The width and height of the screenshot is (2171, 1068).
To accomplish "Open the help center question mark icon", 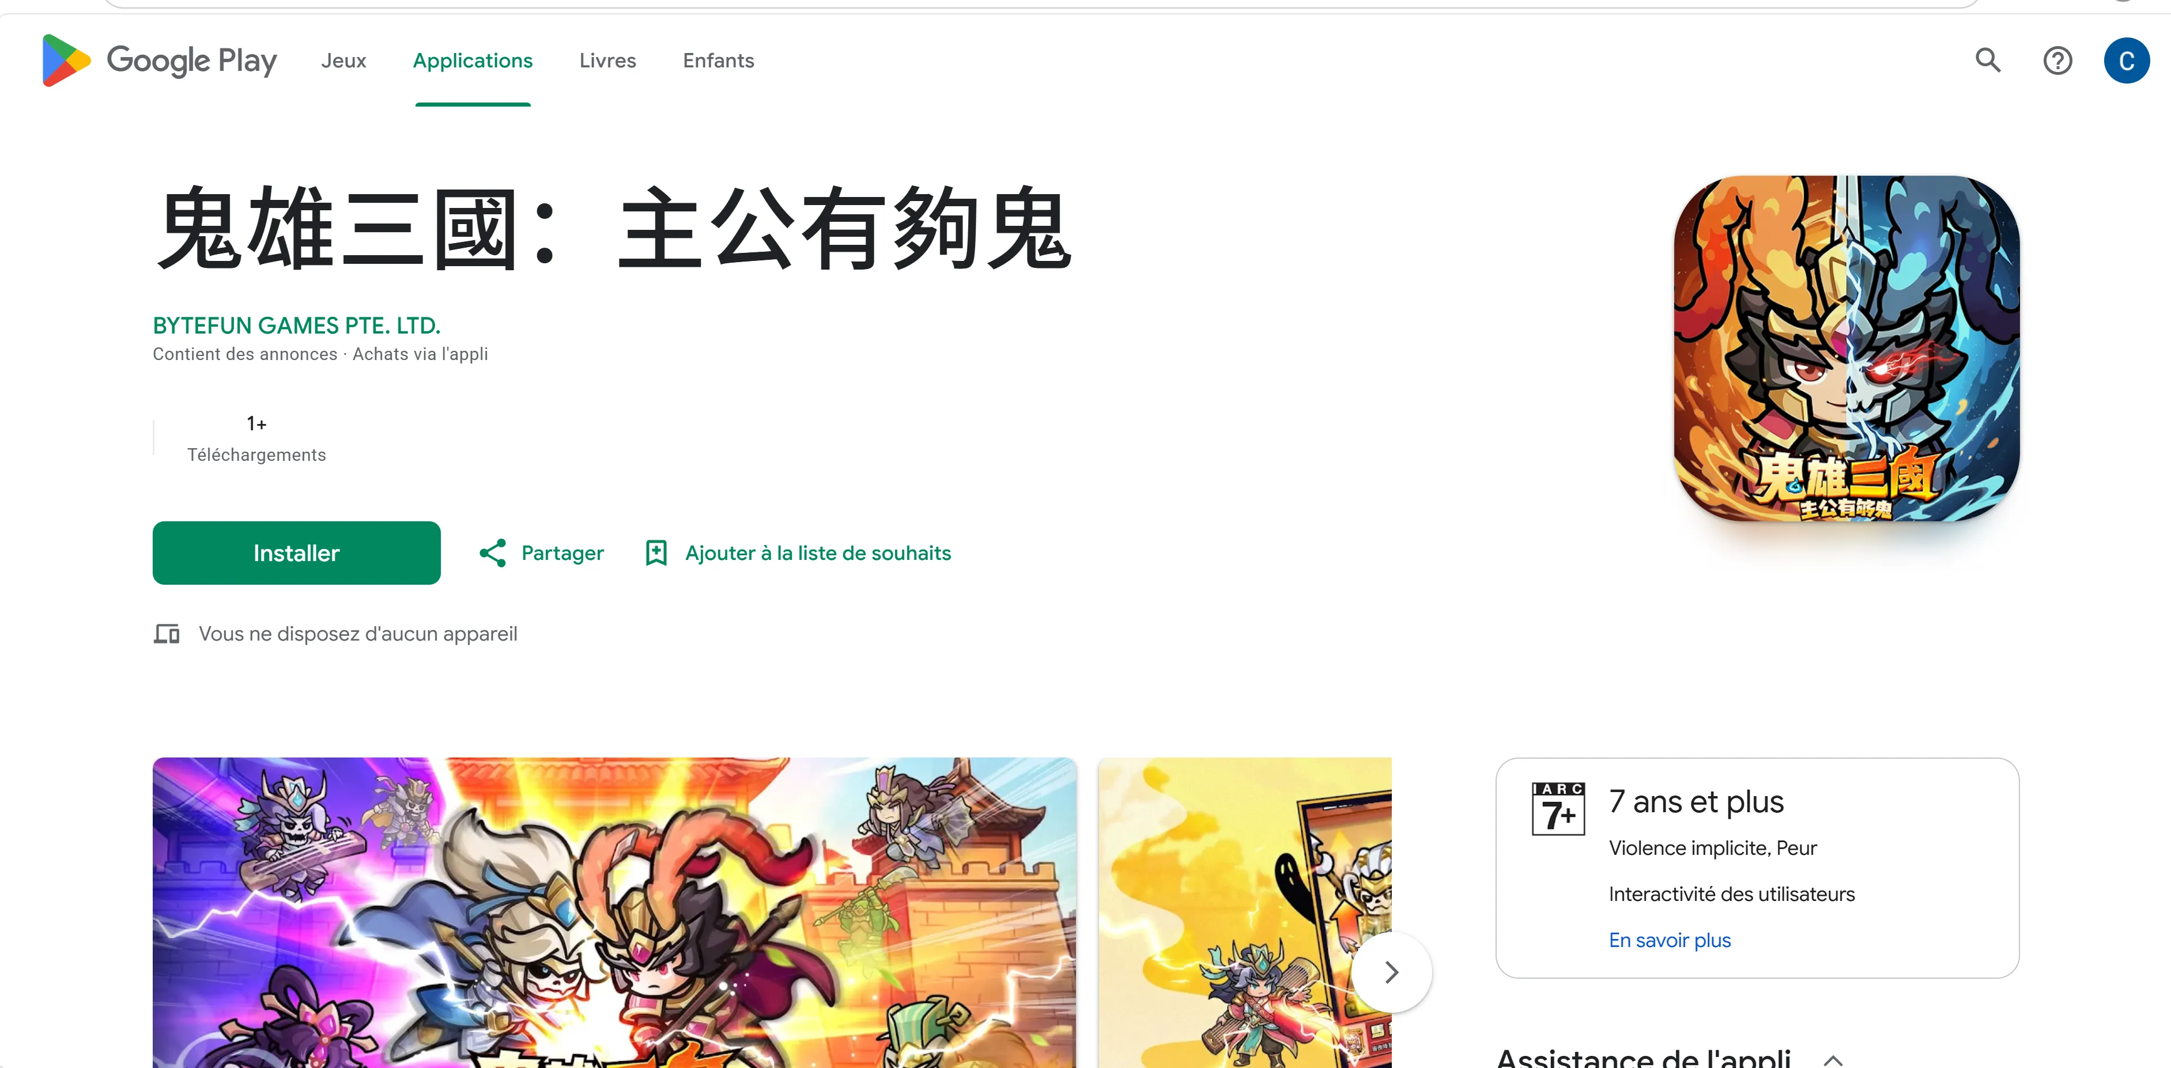I will pos(2057,60).
